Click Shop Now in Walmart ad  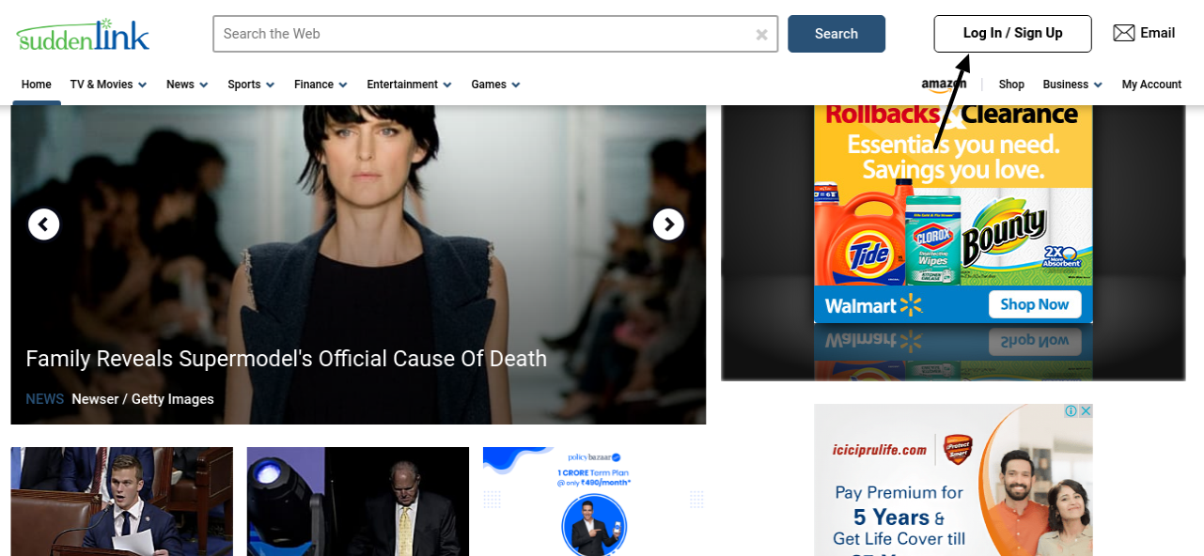1034,304
